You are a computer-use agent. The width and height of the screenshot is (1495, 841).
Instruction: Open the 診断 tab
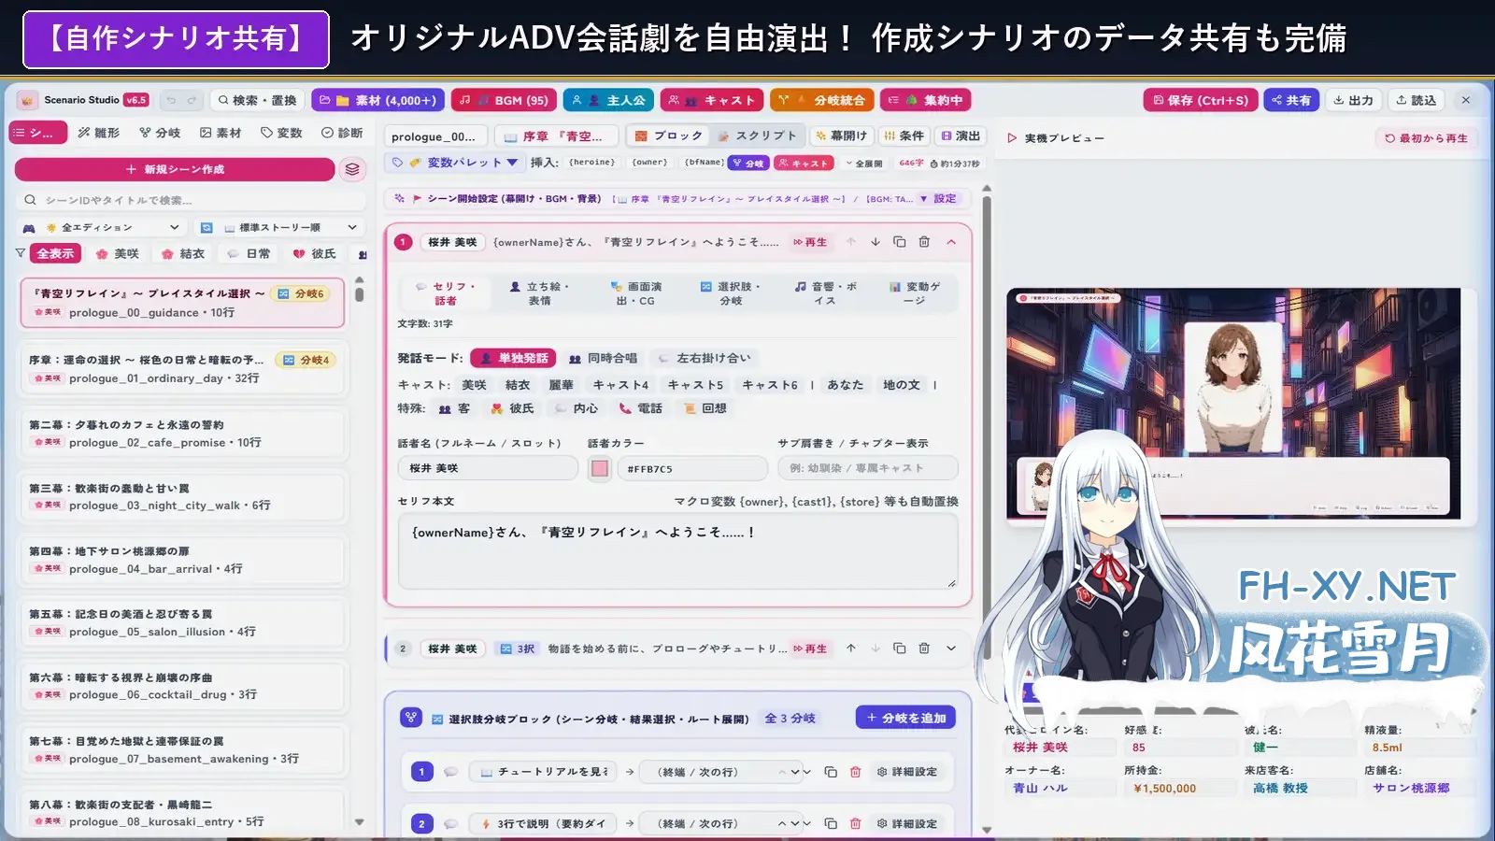click(342, 134)
